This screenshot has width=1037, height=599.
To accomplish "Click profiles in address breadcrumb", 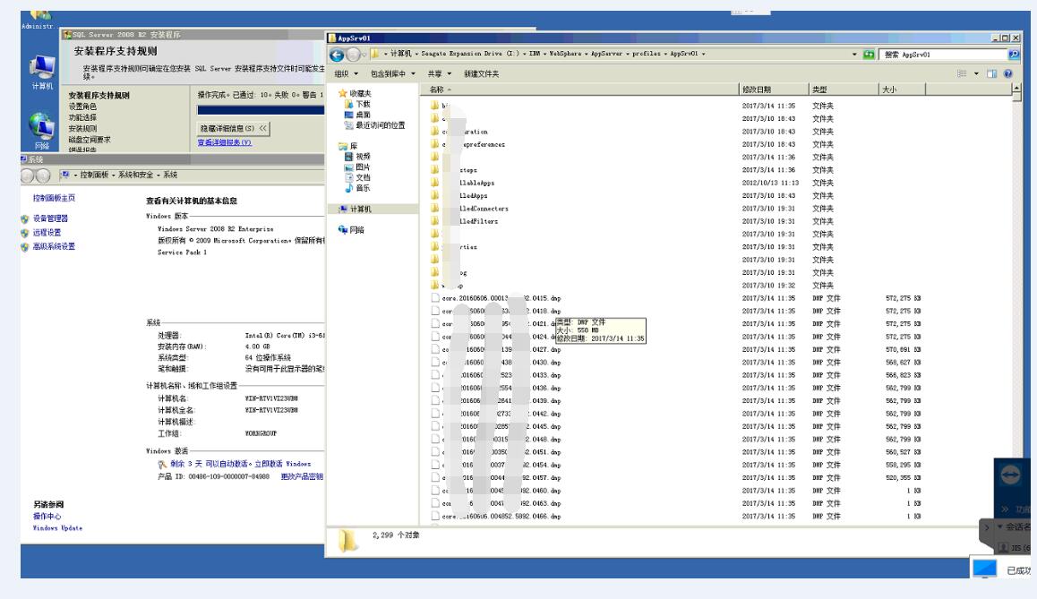I will [x=647, y=54].
